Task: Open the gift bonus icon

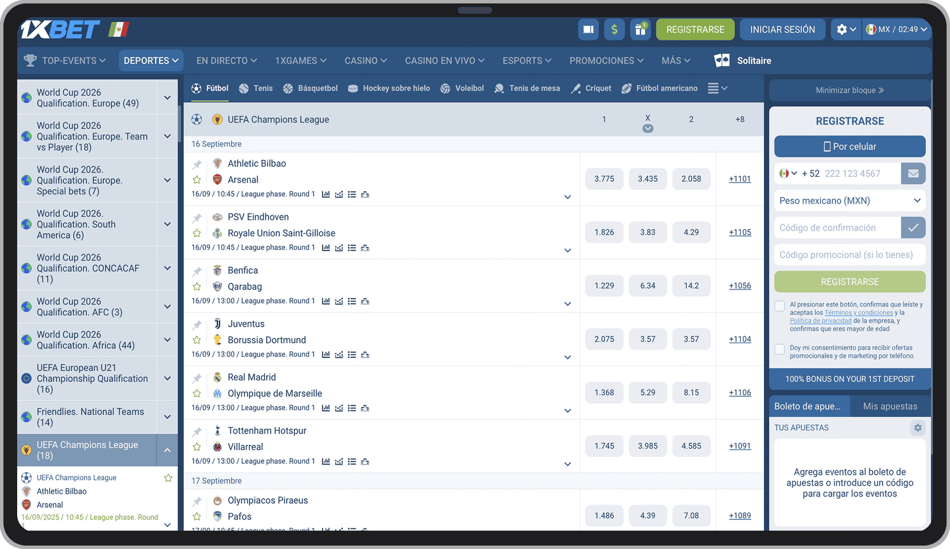Action: pyautogui.click(x=640, y=30)
